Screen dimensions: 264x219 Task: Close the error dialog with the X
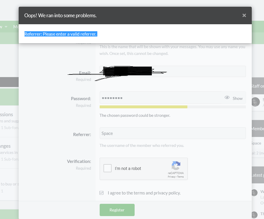[x=244, y=15]
